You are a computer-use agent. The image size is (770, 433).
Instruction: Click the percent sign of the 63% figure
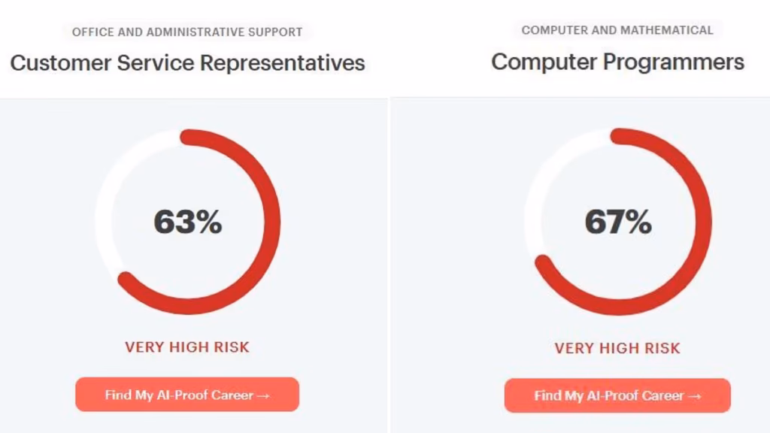tap(209, 222)
